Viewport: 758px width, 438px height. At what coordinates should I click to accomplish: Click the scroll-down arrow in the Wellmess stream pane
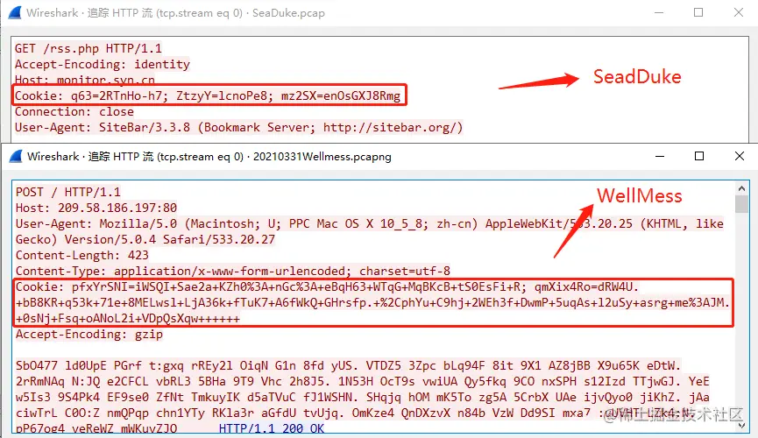tap(741, 426)
